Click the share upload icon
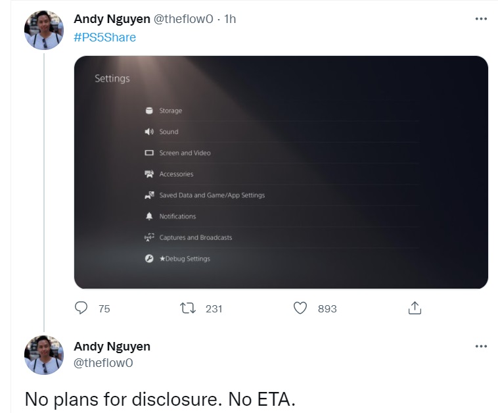Screen dimensions: 498x413 click(x=415, y=308)
